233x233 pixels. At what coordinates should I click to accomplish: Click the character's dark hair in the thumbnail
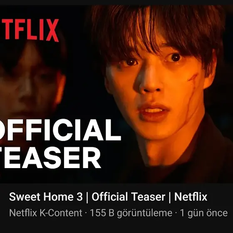click(x=156, y=30)
